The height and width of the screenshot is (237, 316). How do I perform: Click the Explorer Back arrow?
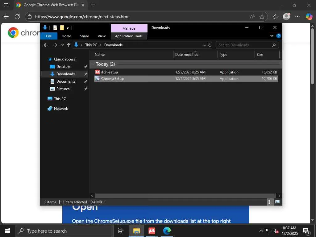click(x=46, y=45)
